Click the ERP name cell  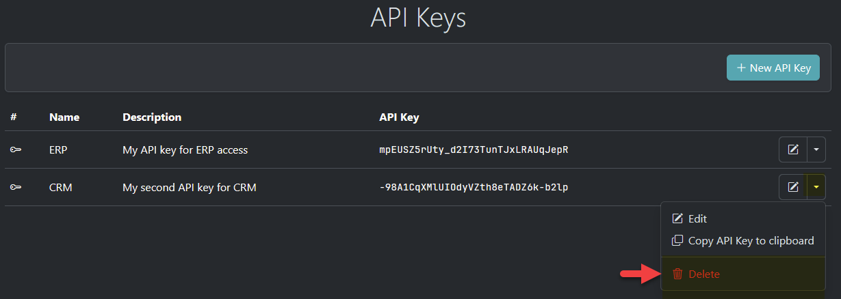pyautogui.click(x=58, y=149)
